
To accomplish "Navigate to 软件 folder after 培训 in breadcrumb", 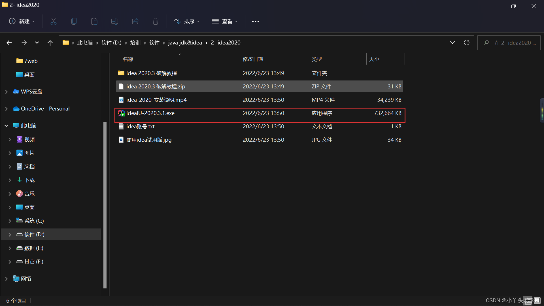I will coord(154,43).
